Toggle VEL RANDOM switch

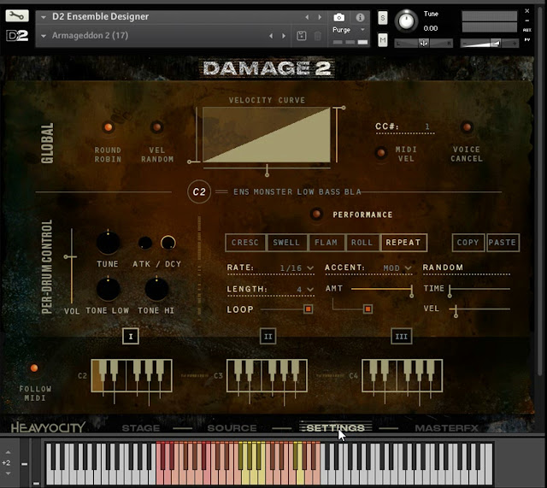[x=157, y=127]
